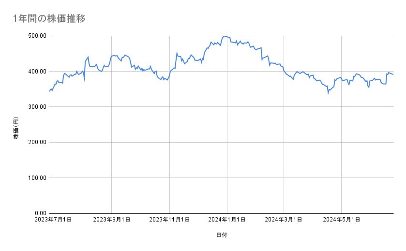Select the 2023年9月1日 date label

tap(112, 220)
